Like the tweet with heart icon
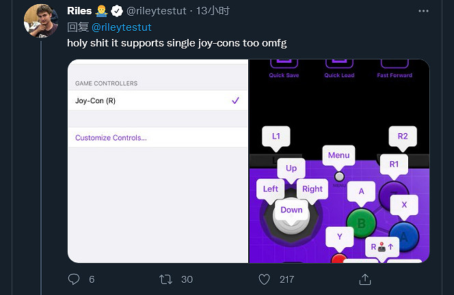 coord(264,279)
